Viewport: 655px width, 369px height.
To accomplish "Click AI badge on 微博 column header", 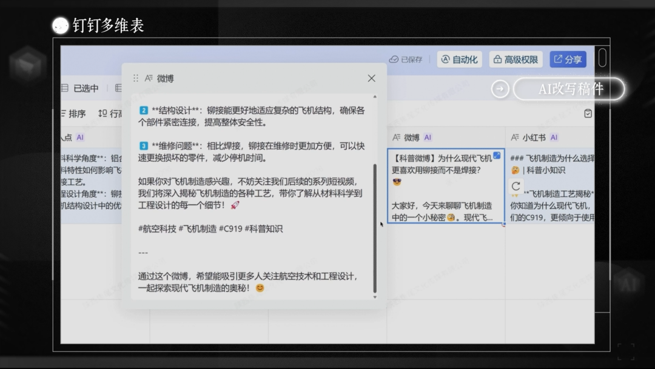I will pyautogui.click(x=428, y=138).
